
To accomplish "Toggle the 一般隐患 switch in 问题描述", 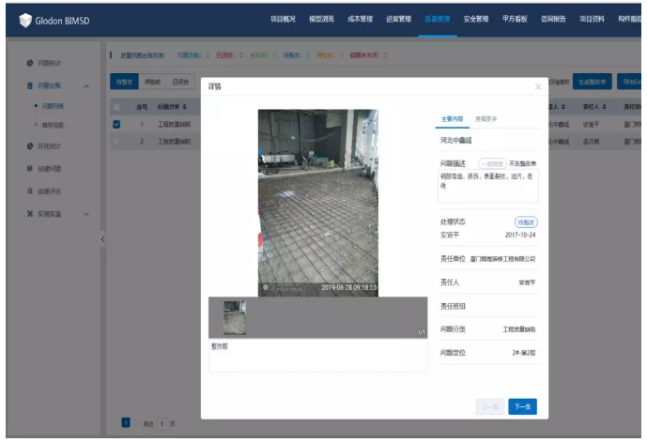I will (491, 161).
